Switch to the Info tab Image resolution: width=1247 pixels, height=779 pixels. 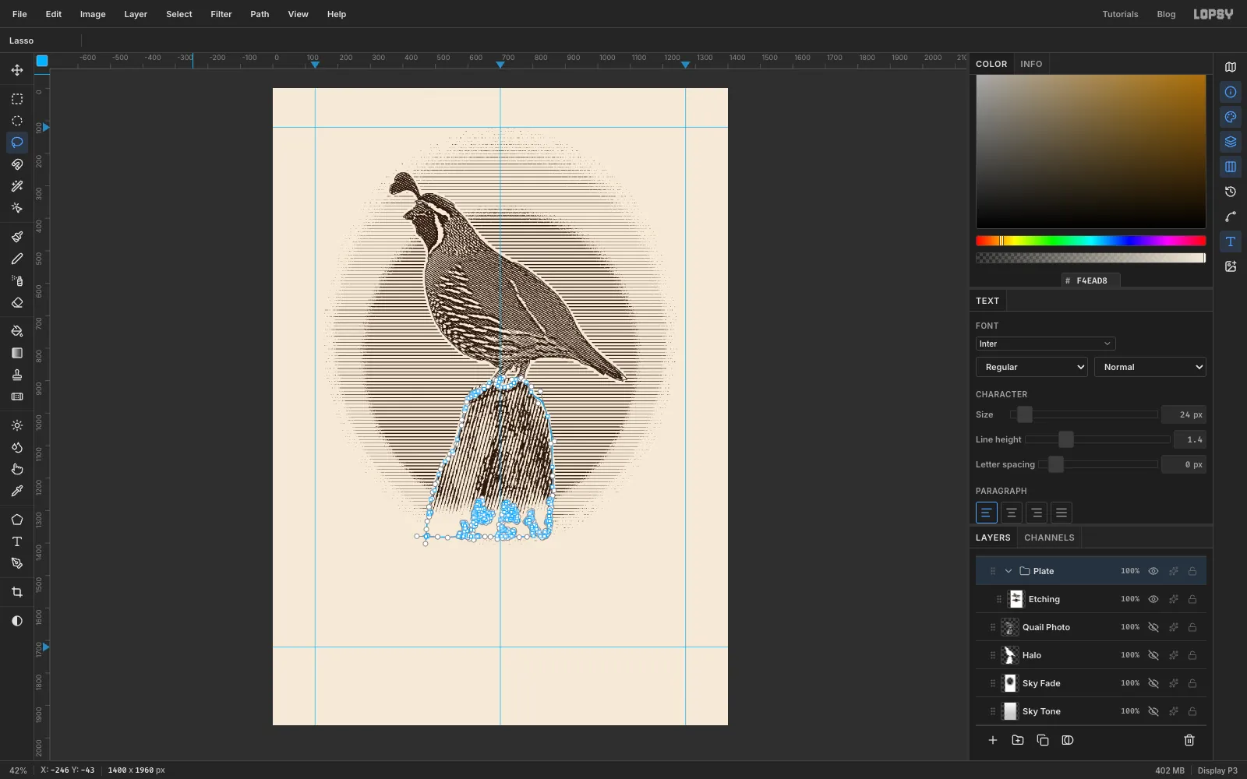(x=1031, y=64)
